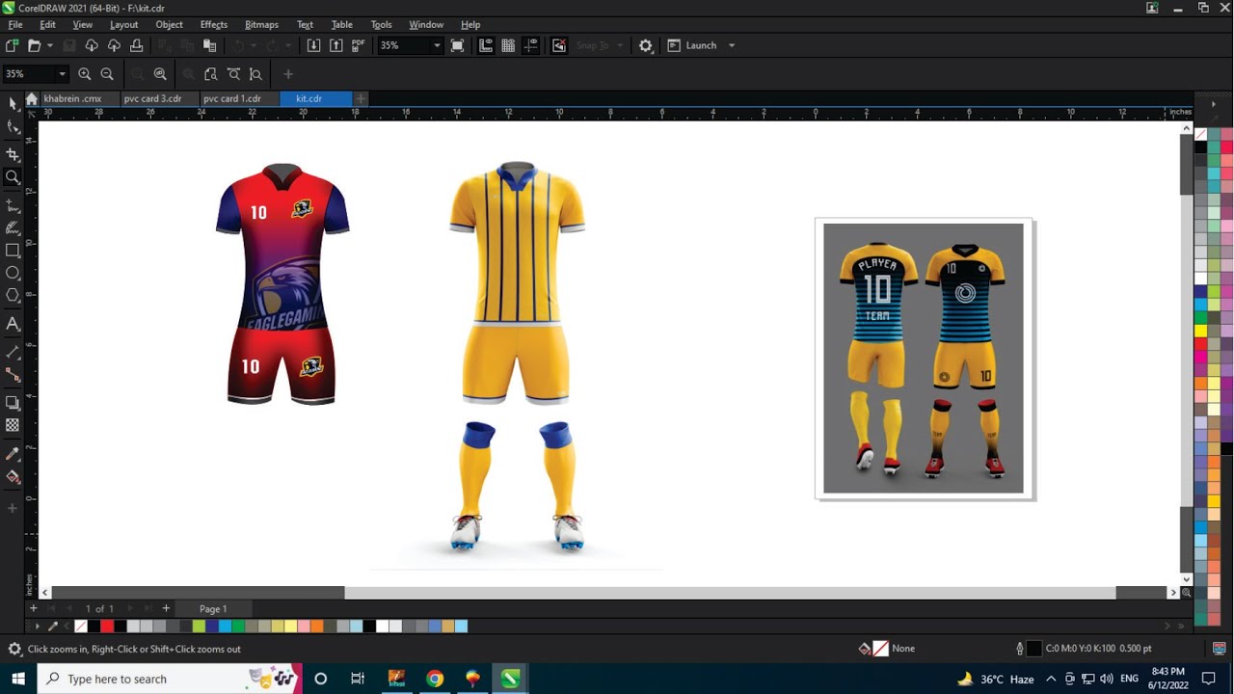Viewport: 1234px width, 694px height.
Task: Select the Crop tool
Action: pos(13,154)
